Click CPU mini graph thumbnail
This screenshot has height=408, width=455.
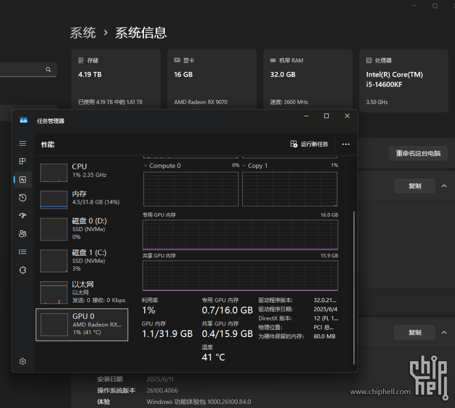coord(54,173)
